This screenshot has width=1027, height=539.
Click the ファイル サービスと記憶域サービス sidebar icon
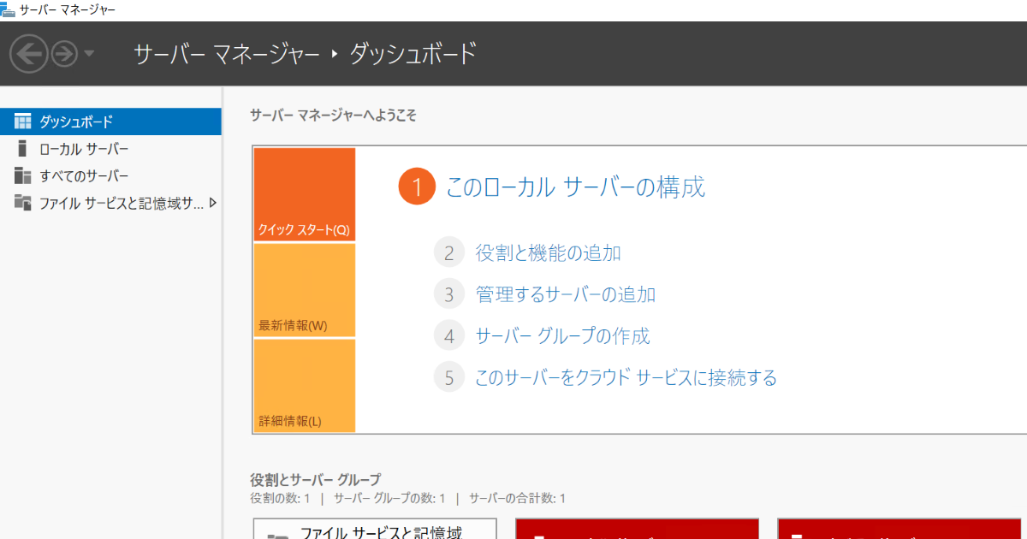click(x=23, y=203)
